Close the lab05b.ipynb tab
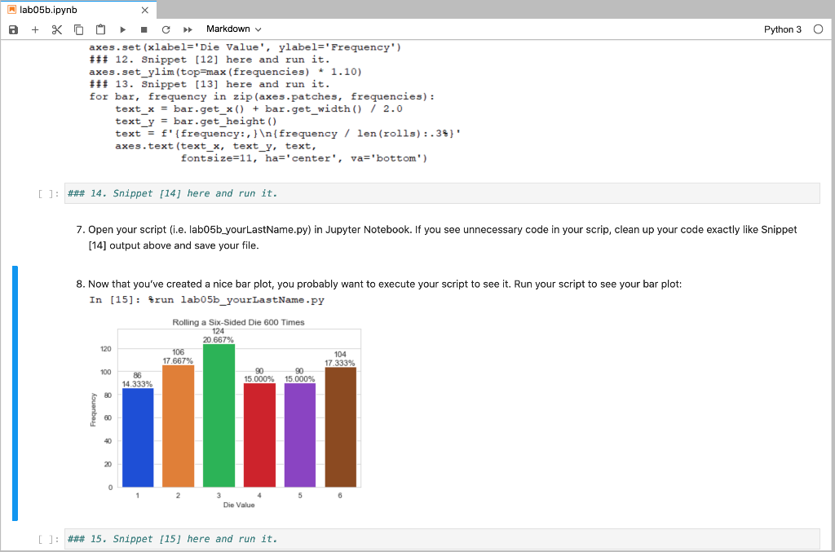 click(x=145, y=10)
